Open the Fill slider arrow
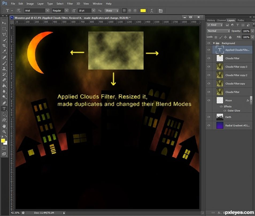255x216 pixels. [x=252, y=37]
